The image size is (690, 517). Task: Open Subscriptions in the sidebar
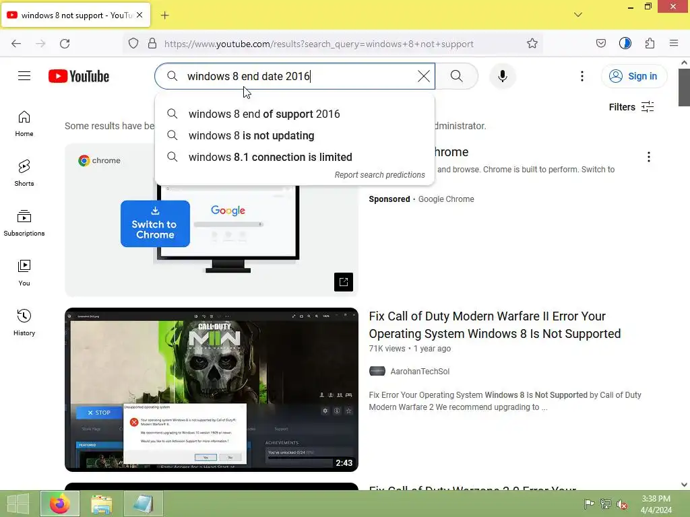24,223
